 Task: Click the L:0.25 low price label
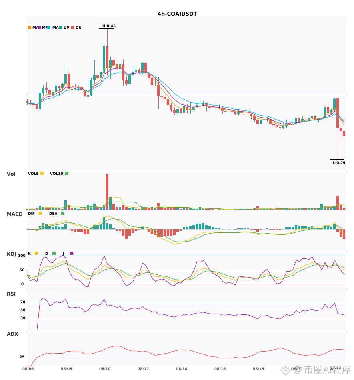339,163
